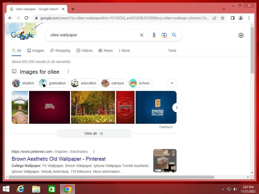Select the All results tab
Screen dimensions: 259x194
pos(16,51)
